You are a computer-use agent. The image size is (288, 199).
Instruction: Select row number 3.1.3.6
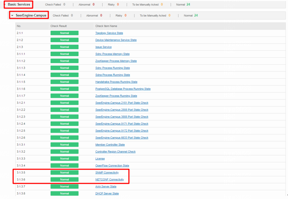pos(21,180)
